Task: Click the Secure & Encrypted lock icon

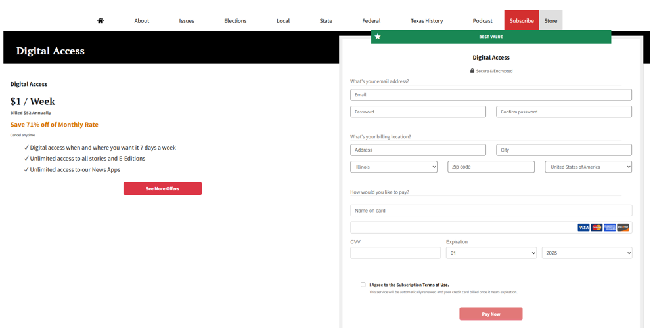Action: (472, 71)
